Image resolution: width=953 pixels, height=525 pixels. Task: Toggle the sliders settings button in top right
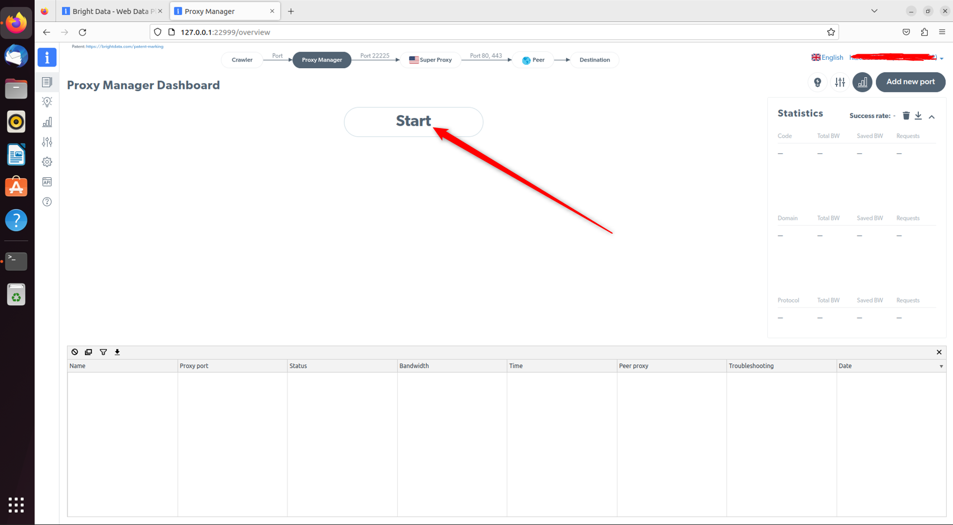click(840, 82)
